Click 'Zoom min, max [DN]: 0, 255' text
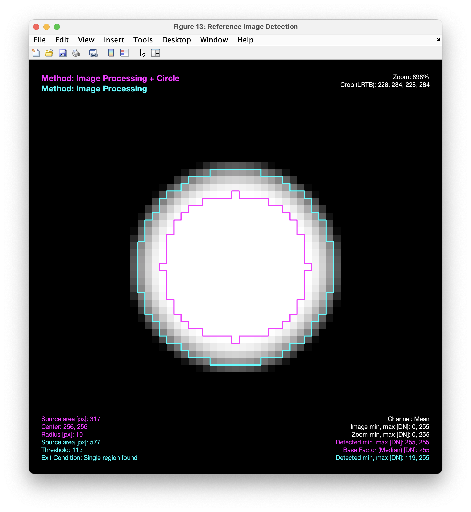Viewport: 471px width, 512px height. click(x=390, y=435)
